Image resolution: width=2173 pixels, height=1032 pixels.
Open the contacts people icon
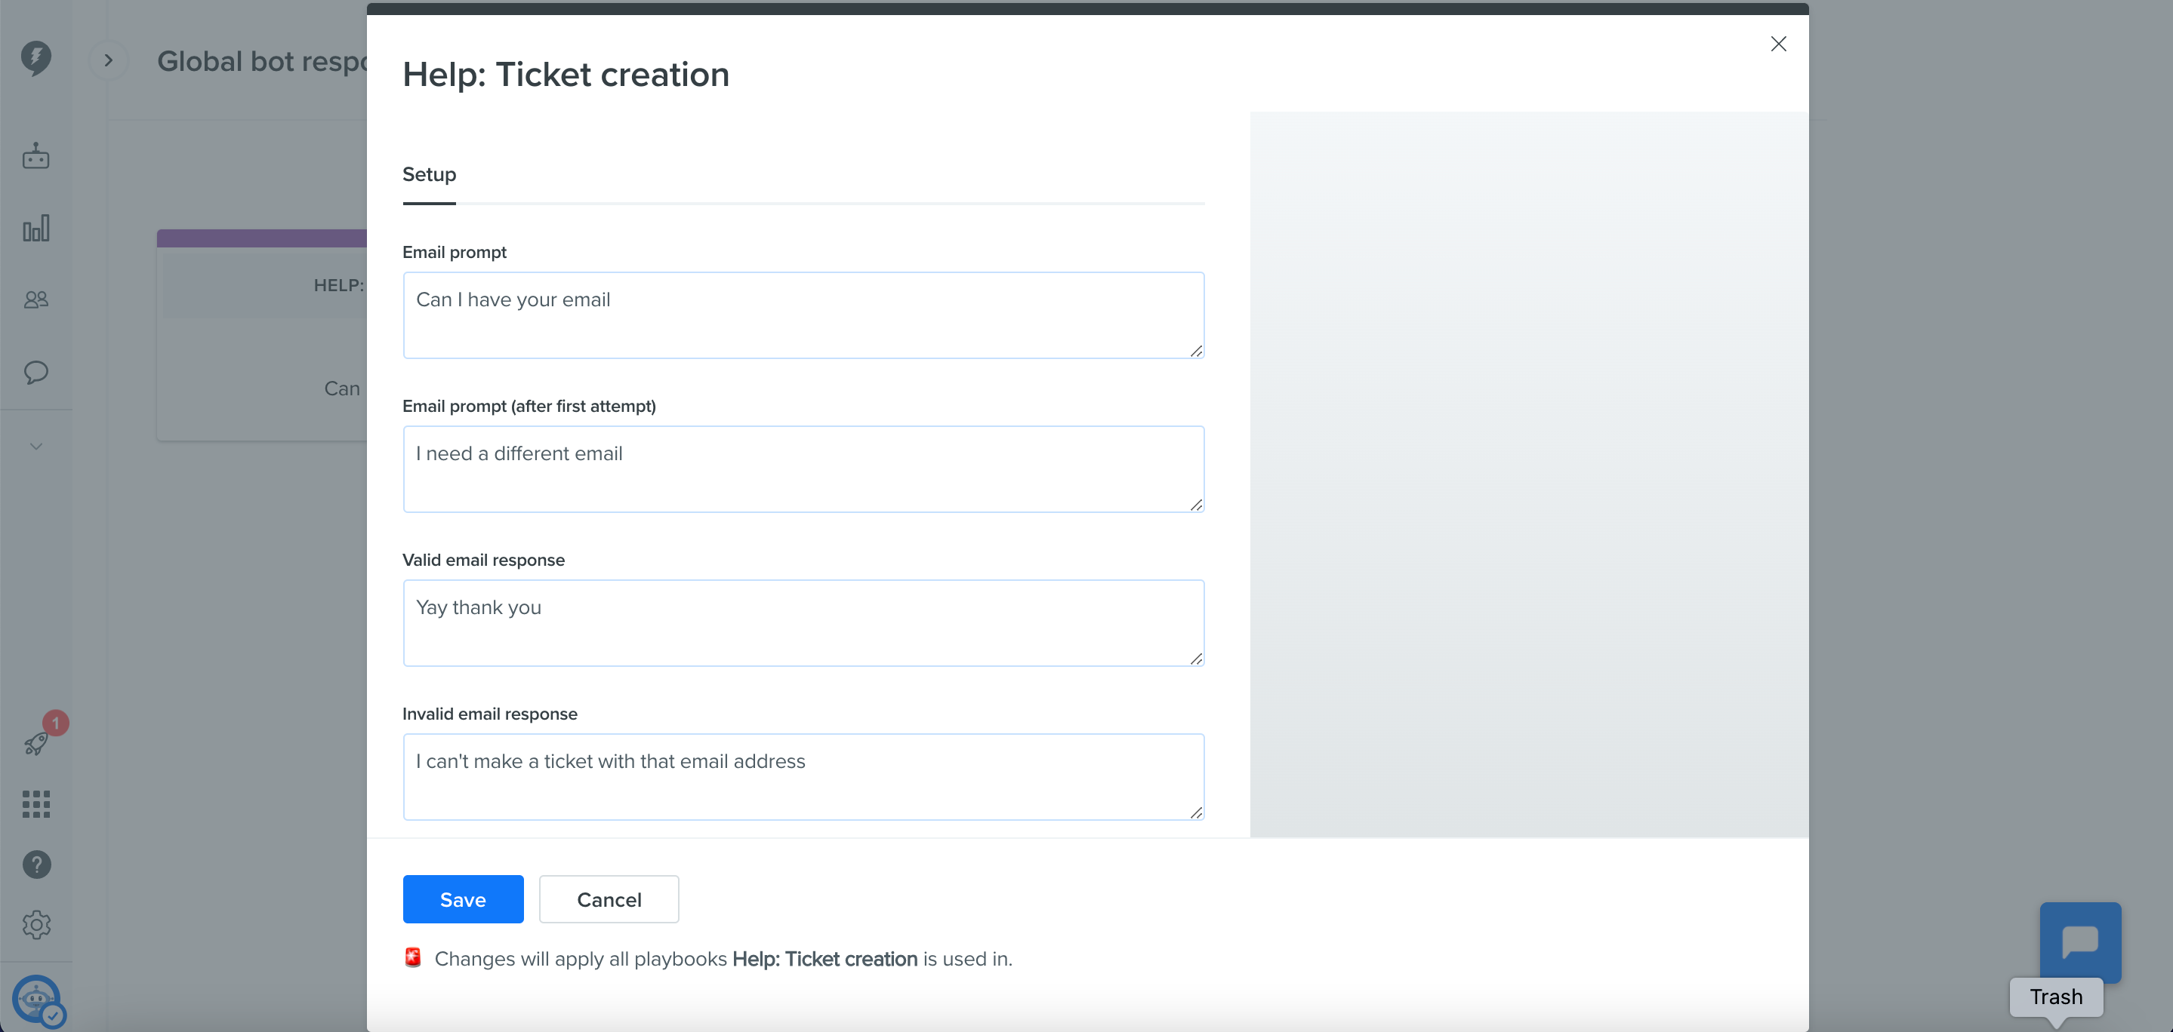pos(35,299)
